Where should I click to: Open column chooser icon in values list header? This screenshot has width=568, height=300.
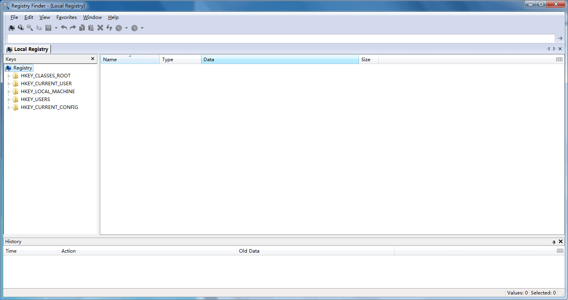pyautogui.click(x=559, y=59)
